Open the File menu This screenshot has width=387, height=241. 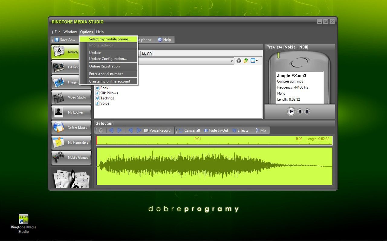pos(57,32)
